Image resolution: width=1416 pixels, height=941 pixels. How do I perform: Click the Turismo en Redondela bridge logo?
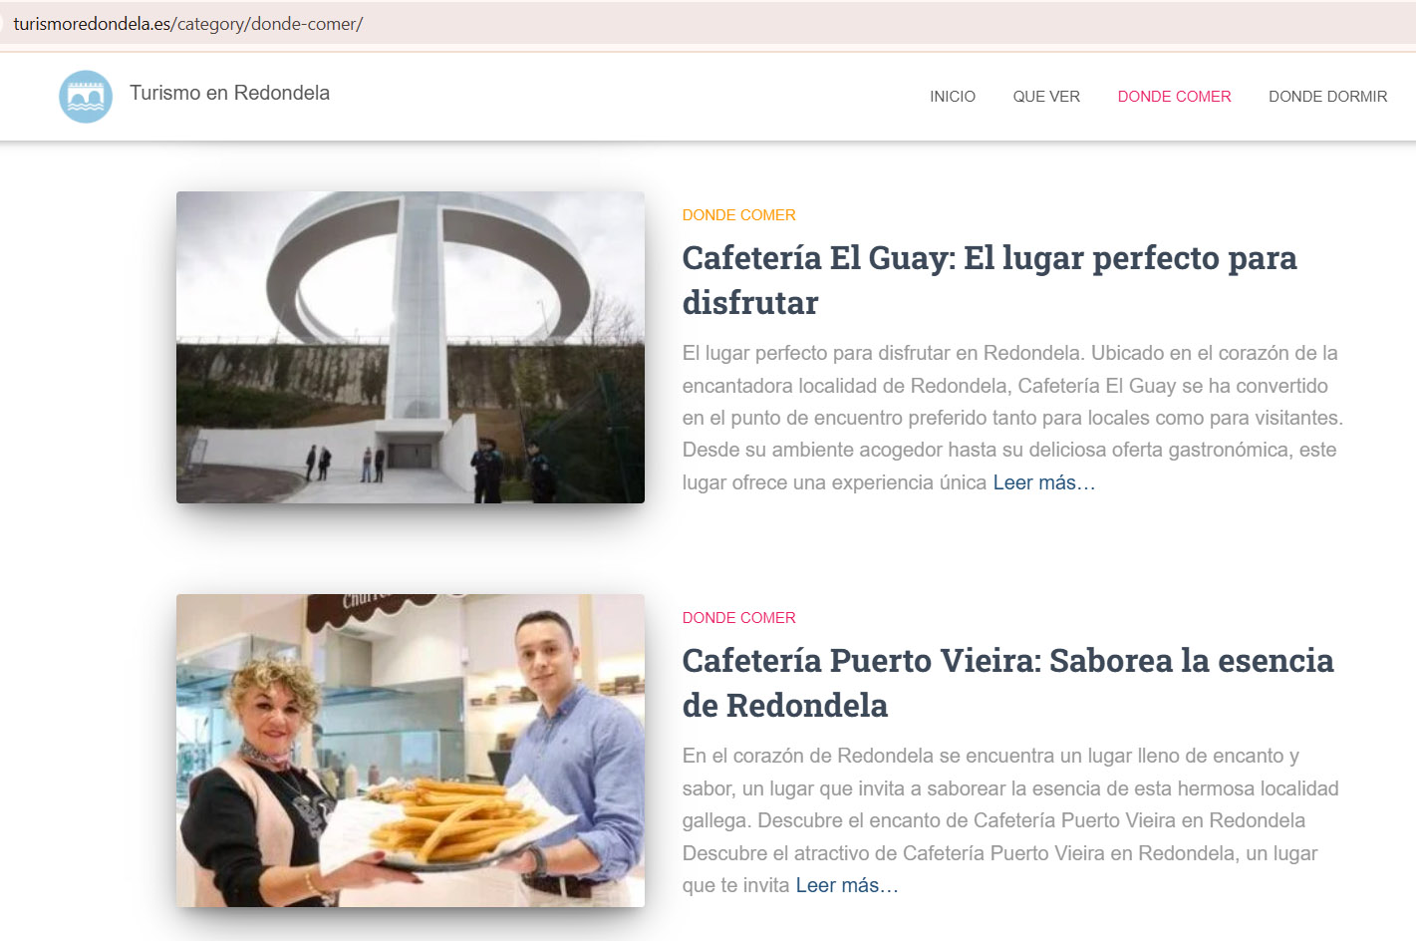[x=86, y=97]
